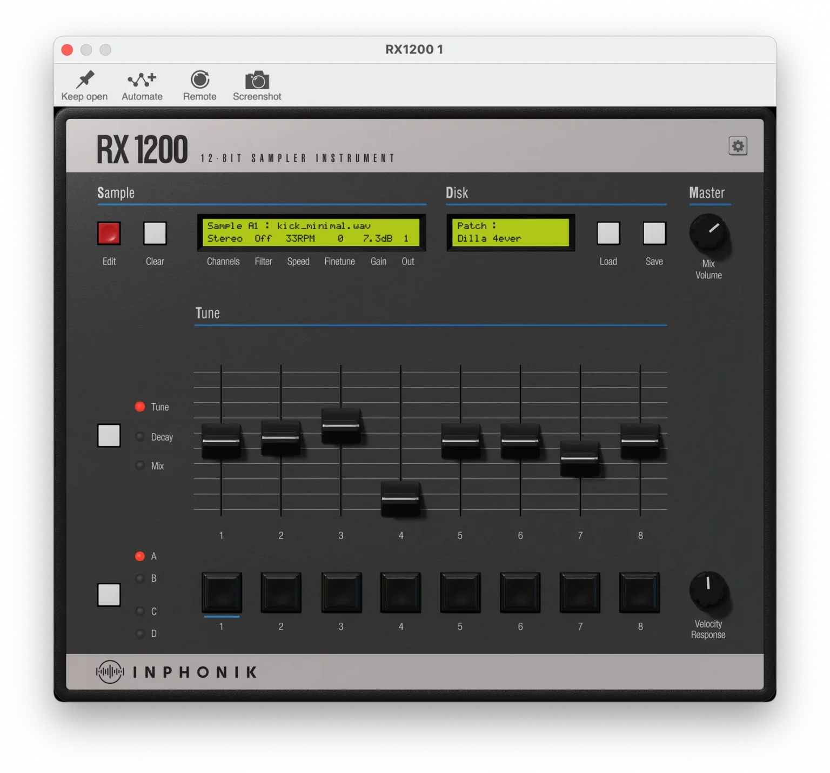Click the Patch name display in Disk
The image size is (830, 773).
[510, 232]
